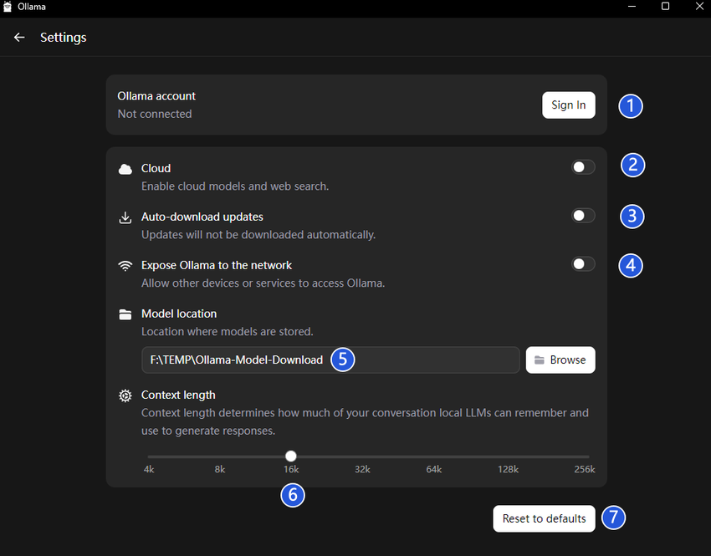Click Reset to defaults
This screenshot has height=556, width=711.
click(x=544, y=518)
